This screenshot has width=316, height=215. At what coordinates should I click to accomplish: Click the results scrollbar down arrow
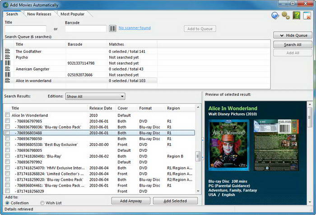(198, 191)
